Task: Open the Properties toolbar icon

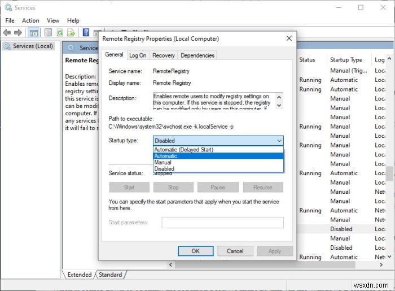Action: click(x=49, y=33)
